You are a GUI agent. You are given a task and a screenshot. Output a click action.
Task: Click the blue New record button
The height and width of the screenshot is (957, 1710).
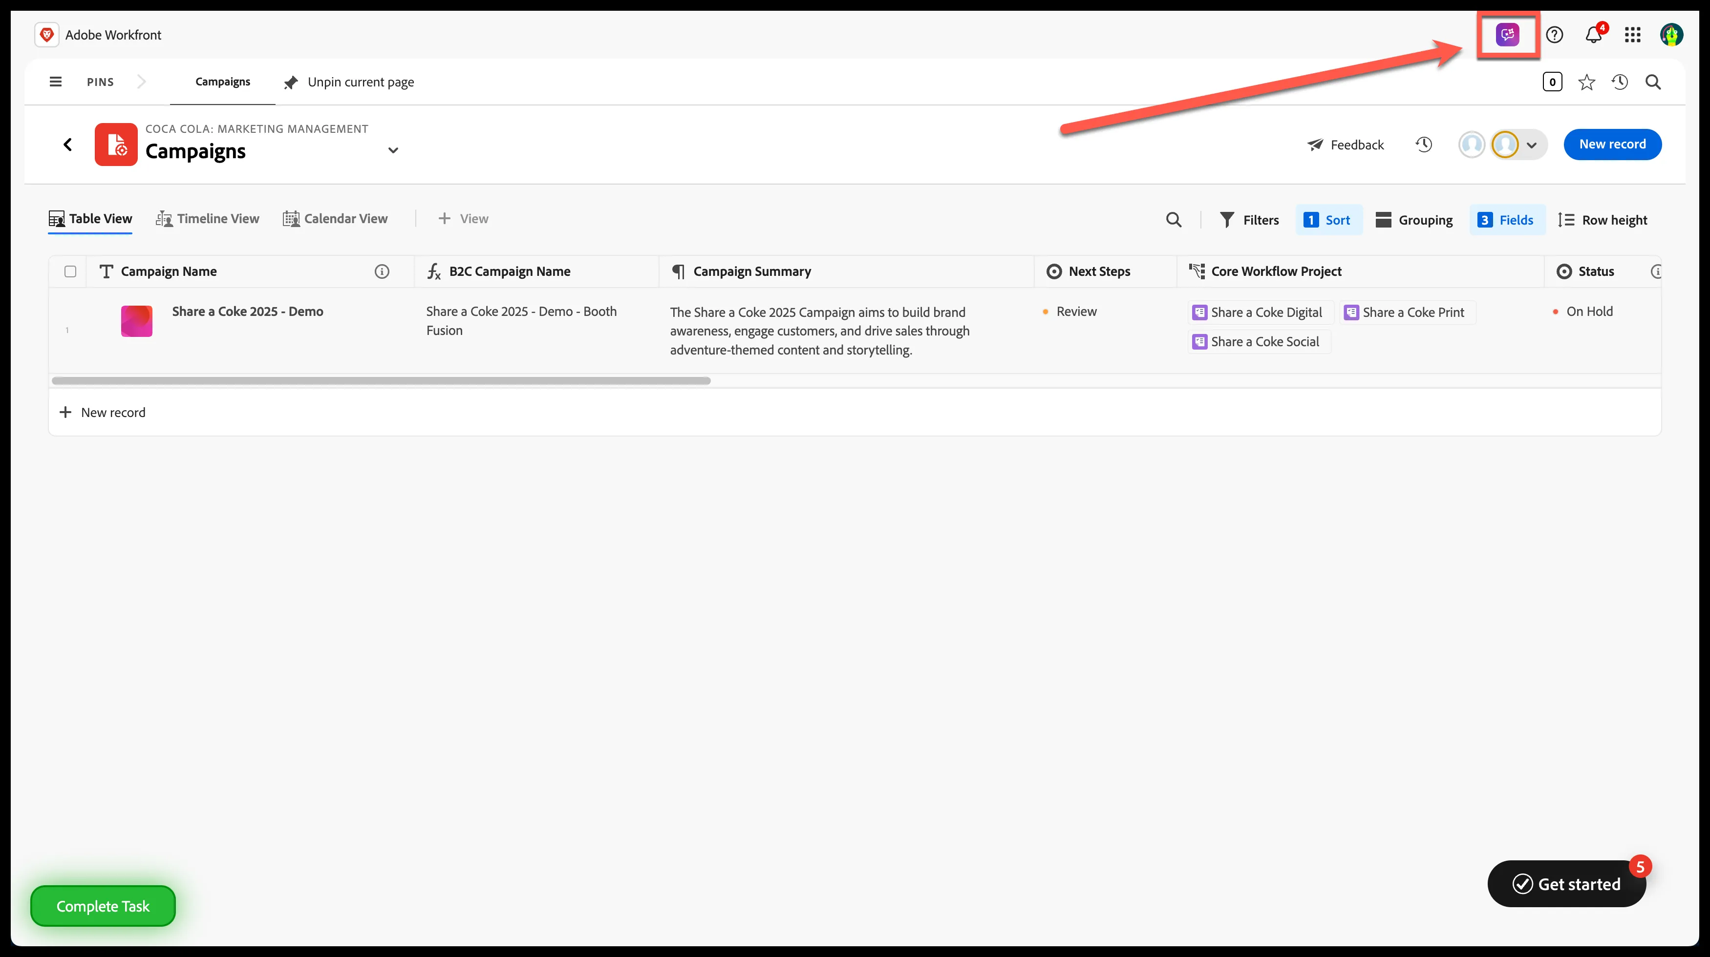tap(1612, 145)
